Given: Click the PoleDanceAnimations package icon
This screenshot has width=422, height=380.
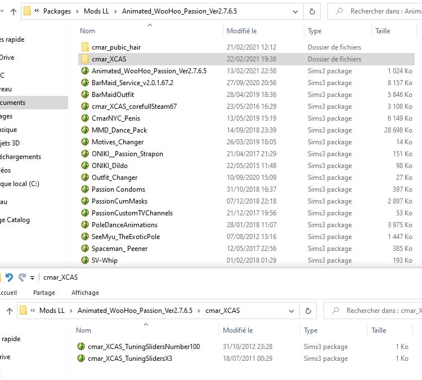Looking at the screenshot, I should click(x=85, y=225).
